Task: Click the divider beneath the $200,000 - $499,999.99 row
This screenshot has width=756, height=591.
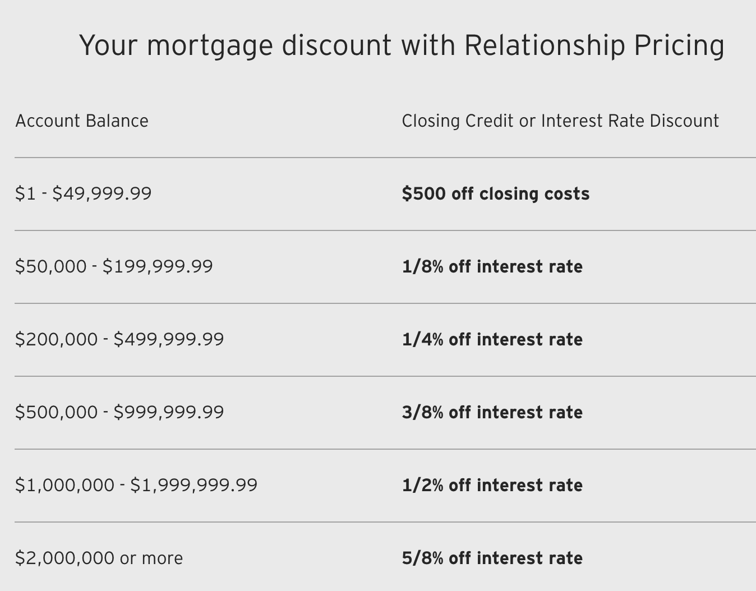Action: [385, 376]
